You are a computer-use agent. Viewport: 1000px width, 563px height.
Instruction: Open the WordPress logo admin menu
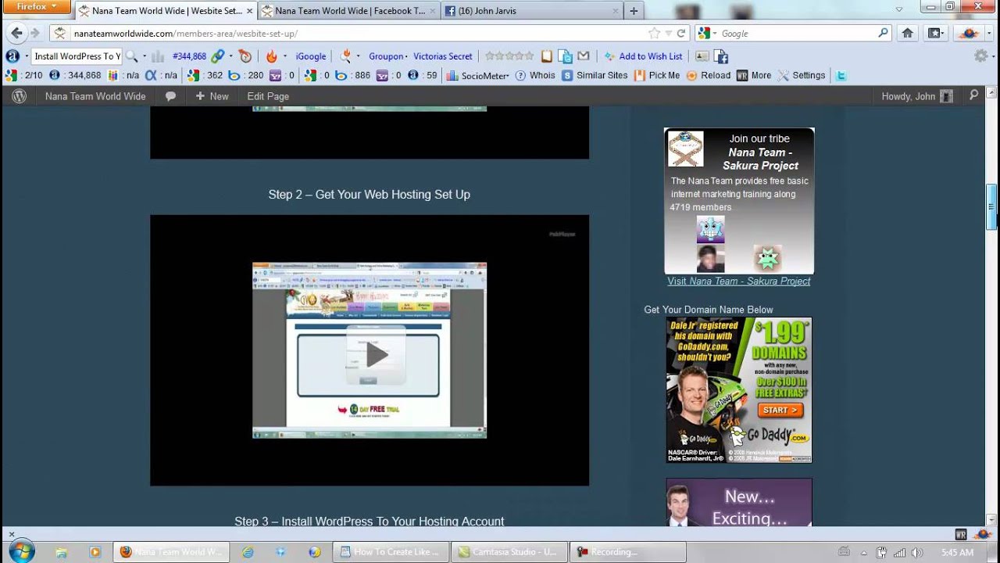(20, 96)
